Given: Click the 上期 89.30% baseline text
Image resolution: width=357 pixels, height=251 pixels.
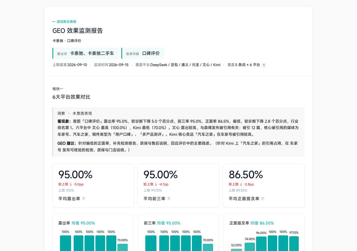Looking at the screenshot, I should [x=238, y=190].
